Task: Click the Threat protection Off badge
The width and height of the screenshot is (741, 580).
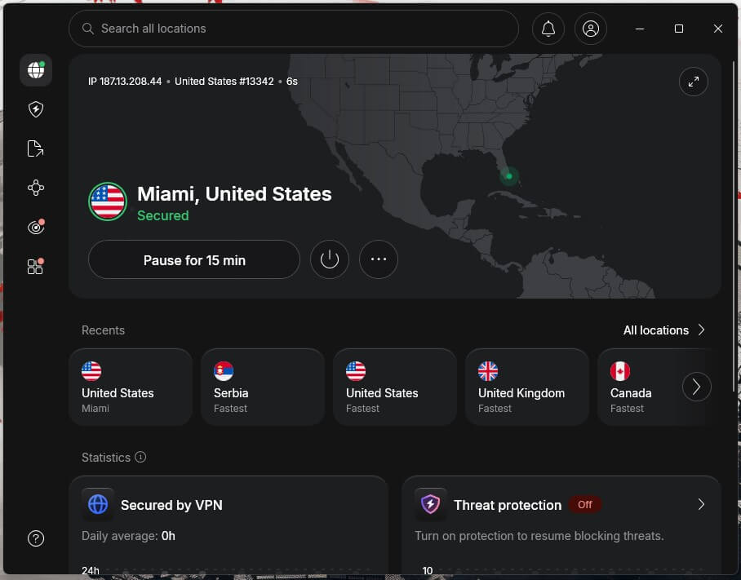Action: 584,504
